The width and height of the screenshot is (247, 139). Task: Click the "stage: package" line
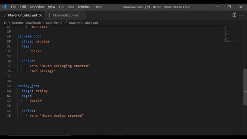(36, 41)
